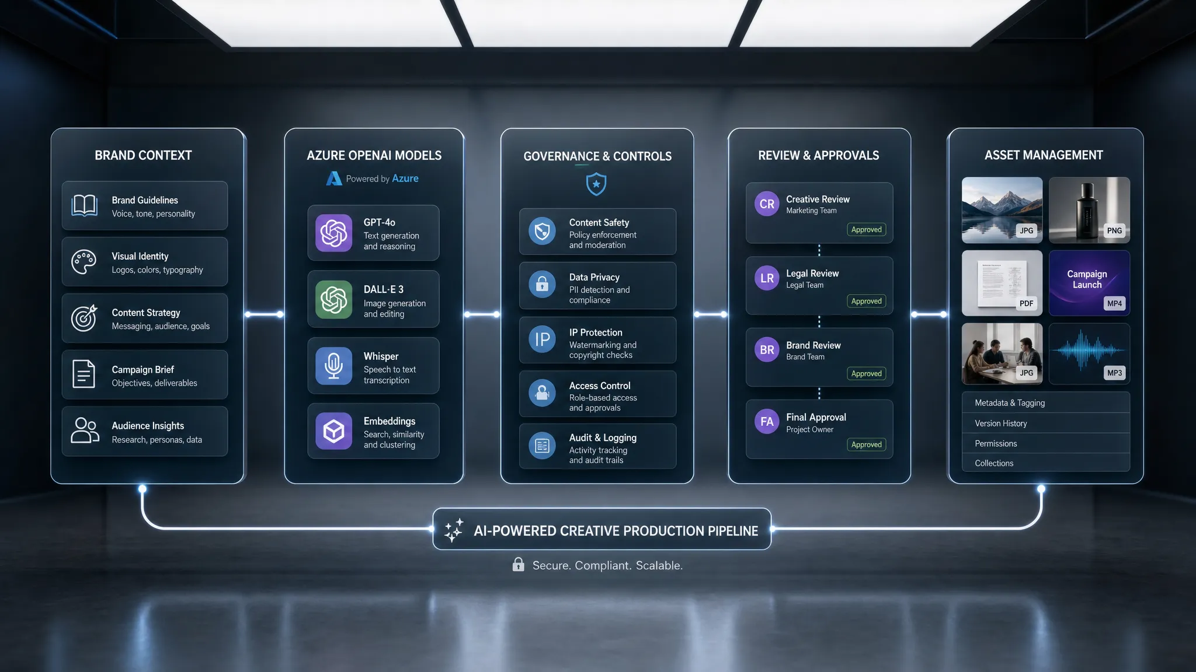Click the Data Privacy card title
This screenshot has height=672, width=1196.
click(594, 277)
